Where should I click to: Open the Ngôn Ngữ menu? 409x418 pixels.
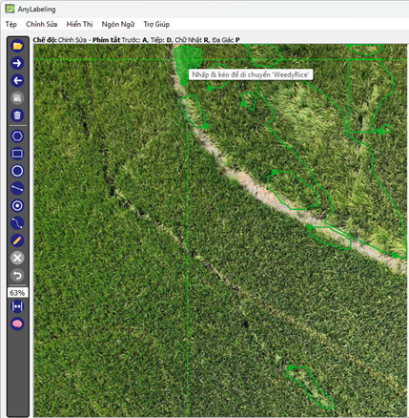click(118, 24)
